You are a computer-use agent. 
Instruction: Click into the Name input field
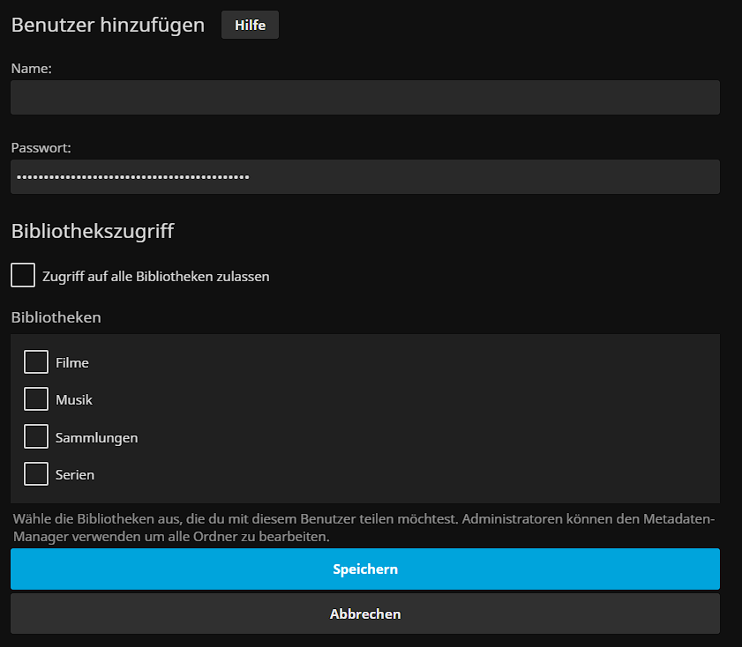click(x=364, y=98)
